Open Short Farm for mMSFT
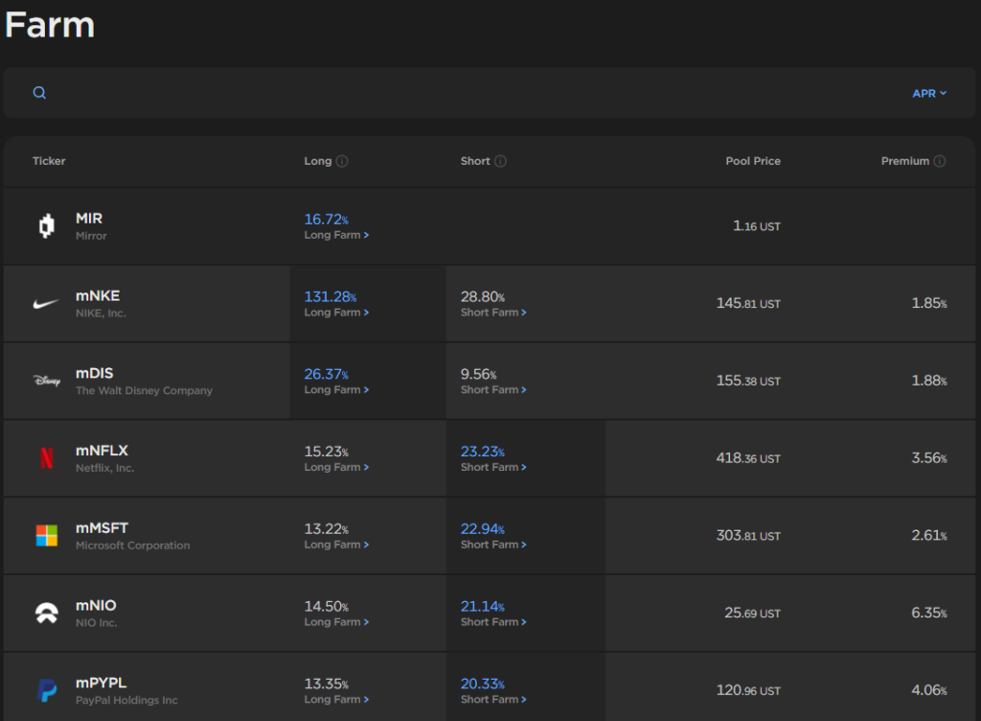981x721 pixels. [493, 545]
